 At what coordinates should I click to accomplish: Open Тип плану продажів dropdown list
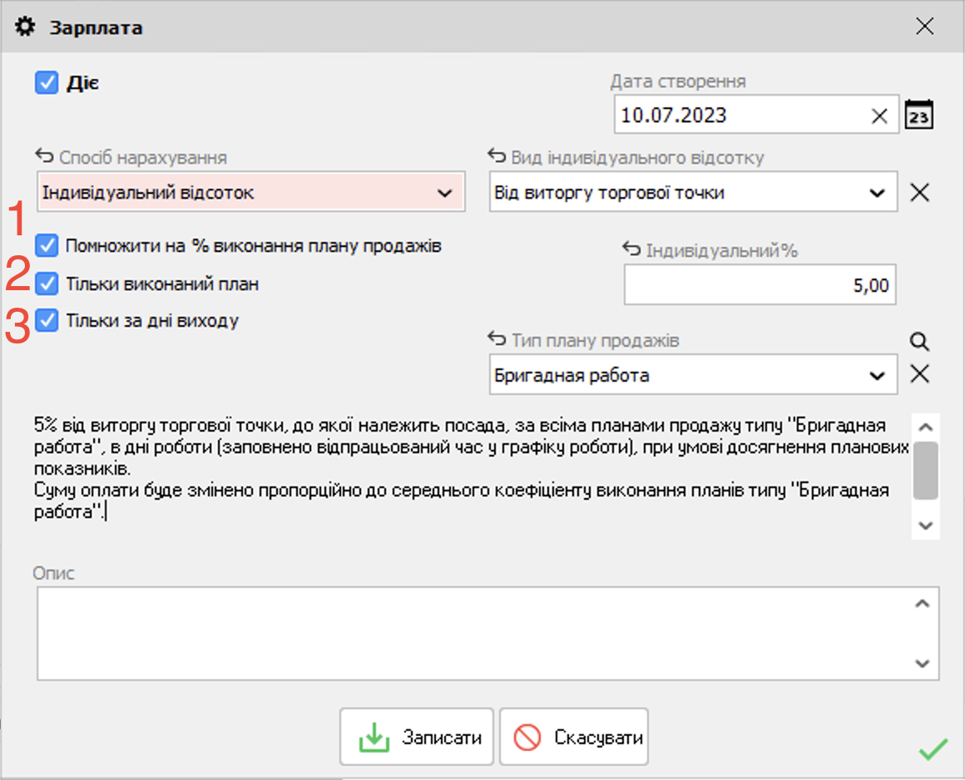coord(876,375)
